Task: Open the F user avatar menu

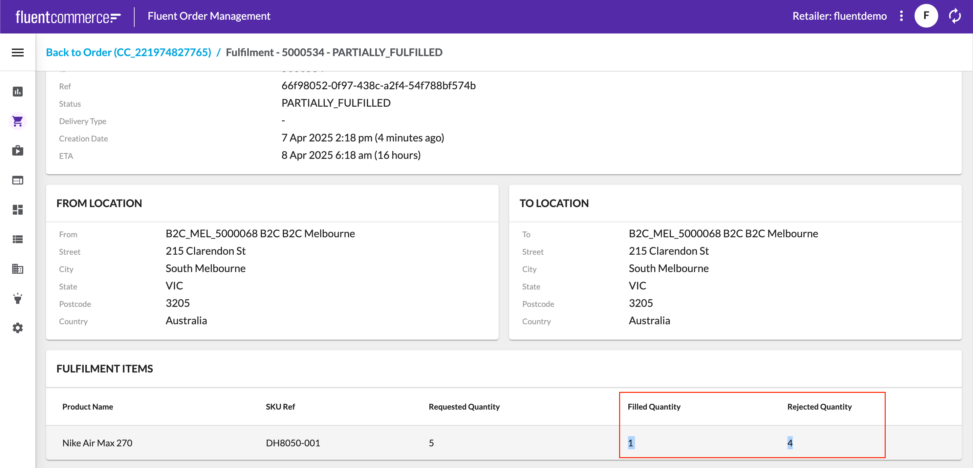Action: (x=926, y=16)
